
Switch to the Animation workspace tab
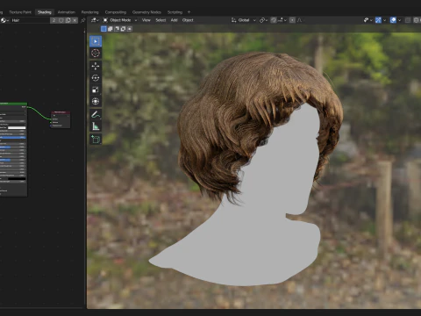pos(67,12)
